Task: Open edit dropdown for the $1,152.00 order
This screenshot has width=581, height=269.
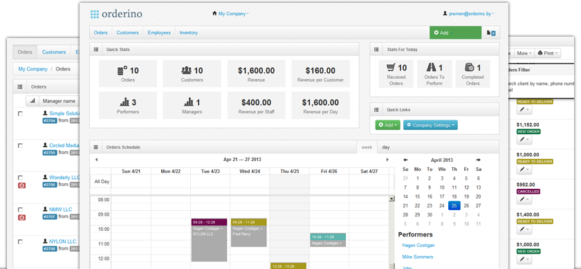Action: tap(524, 140)
